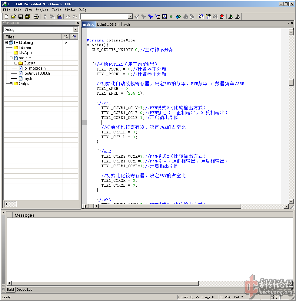Collapse the t - Debug project node
Viewport: 296px width, 301px height.
pos(6,42)
